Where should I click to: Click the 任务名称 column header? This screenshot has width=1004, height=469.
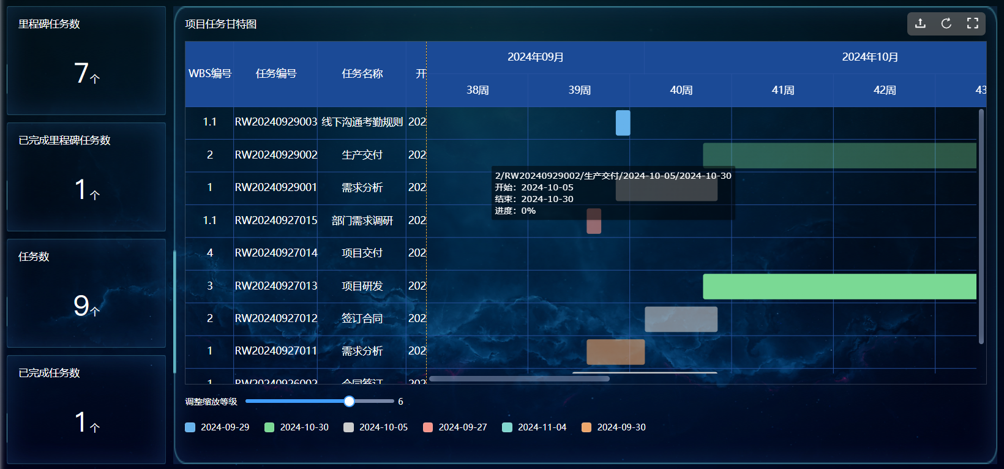[x=362, y=73]
